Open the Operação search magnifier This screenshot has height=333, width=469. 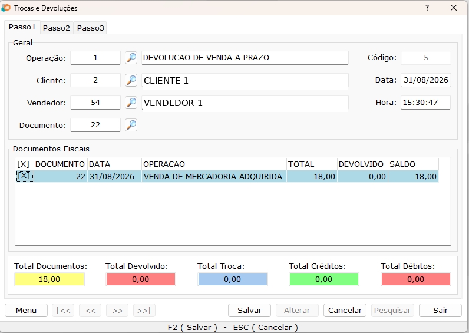point(131,58)
